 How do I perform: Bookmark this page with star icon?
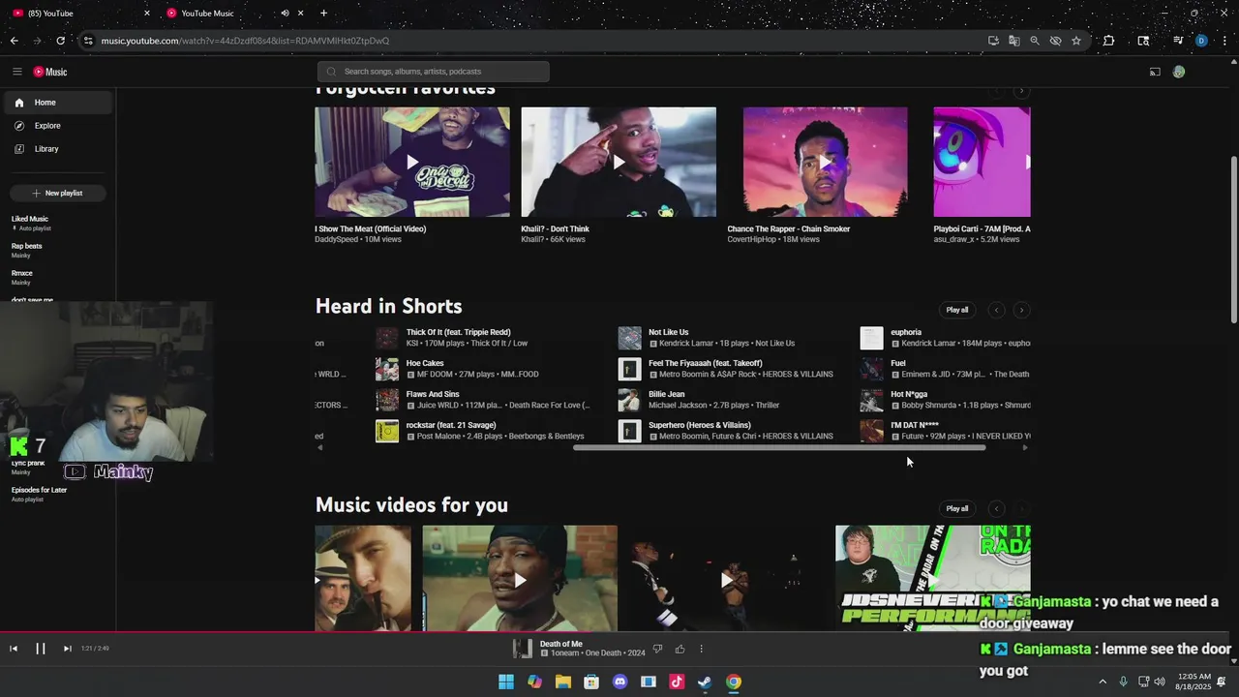[1076, 41]
